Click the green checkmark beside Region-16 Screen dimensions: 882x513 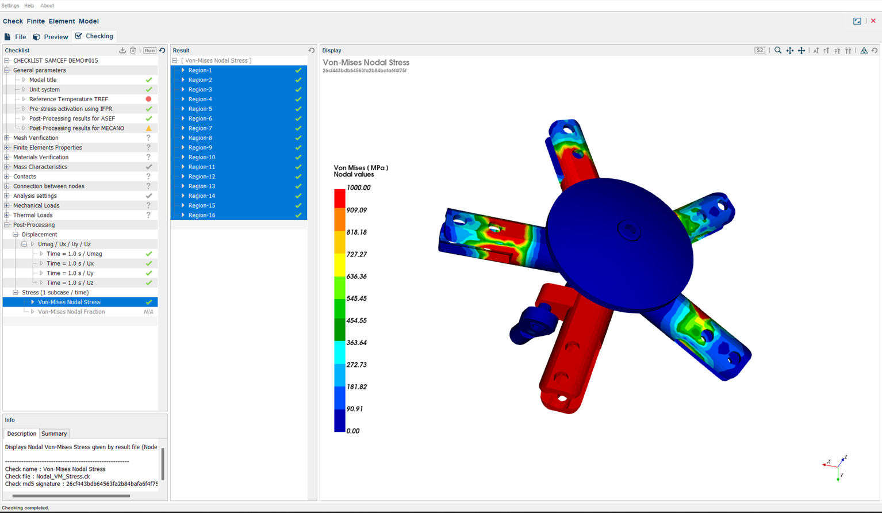pyautogui.click(x=298, y=215)
